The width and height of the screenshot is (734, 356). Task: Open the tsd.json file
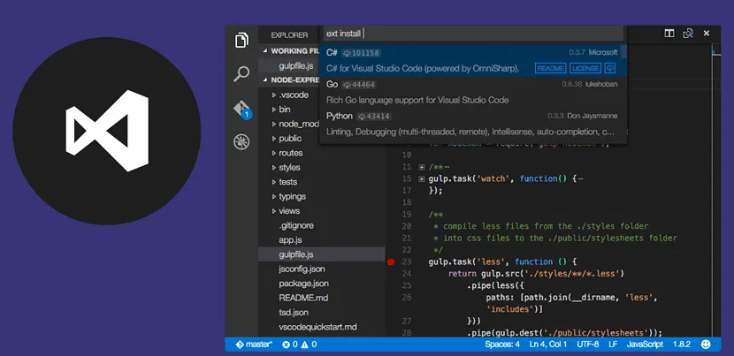tap(294, 313)
